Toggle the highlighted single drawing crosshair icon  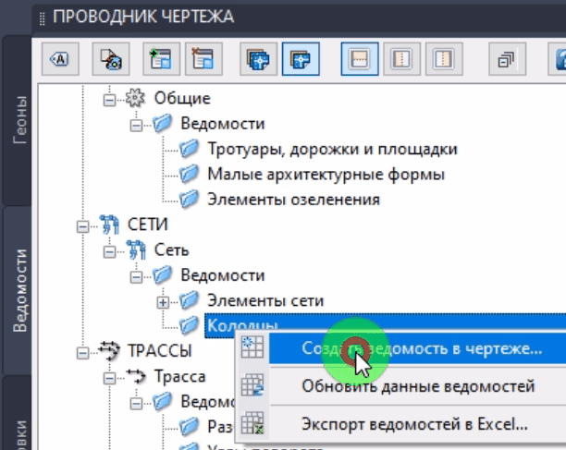(x=301, y=59)
